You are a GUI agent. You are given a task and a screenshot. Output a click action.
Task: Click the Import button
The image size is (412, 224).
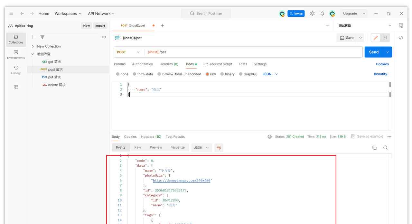click(x=100, y=26)
